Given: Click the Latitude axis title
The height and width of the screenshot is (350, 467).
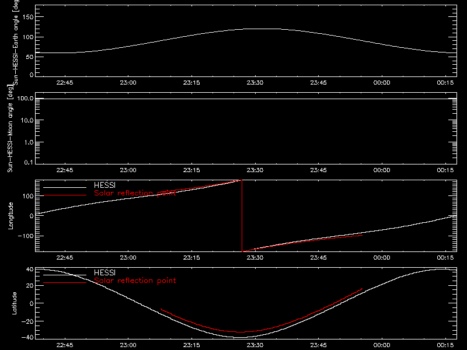Looking at the screenshot, I should click(x=14, y=303).
